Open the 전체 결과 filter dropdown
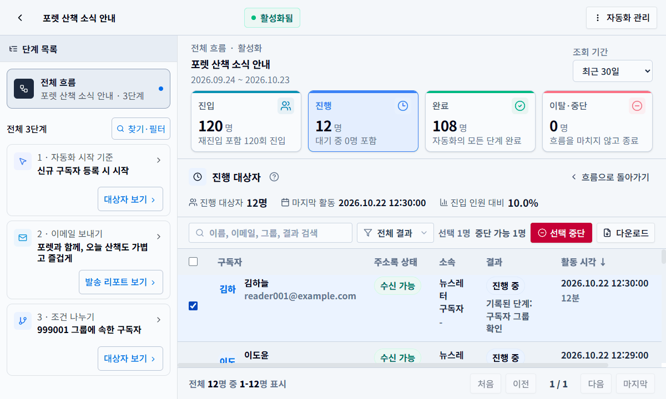The width and height of the screenshot is (666, 399). [395, 233]
